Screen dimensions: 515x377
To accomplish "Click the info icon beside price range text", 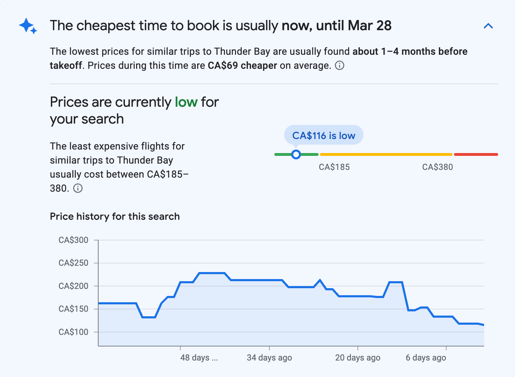I will (x=78, y=188).
